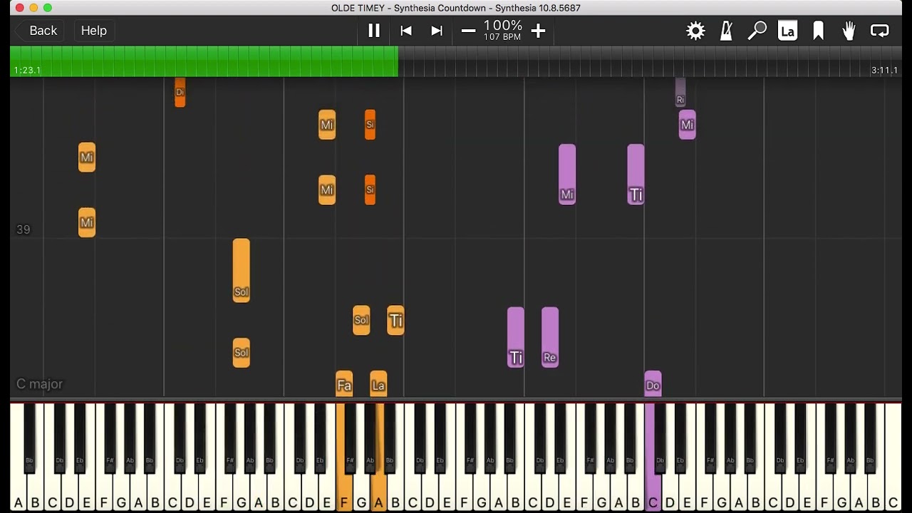Open the settings gear
The width and height of the screenshot is (912, 513).
695,31
